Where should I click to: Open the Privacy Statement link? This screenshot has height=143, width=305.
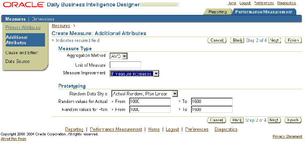point(287,137)
